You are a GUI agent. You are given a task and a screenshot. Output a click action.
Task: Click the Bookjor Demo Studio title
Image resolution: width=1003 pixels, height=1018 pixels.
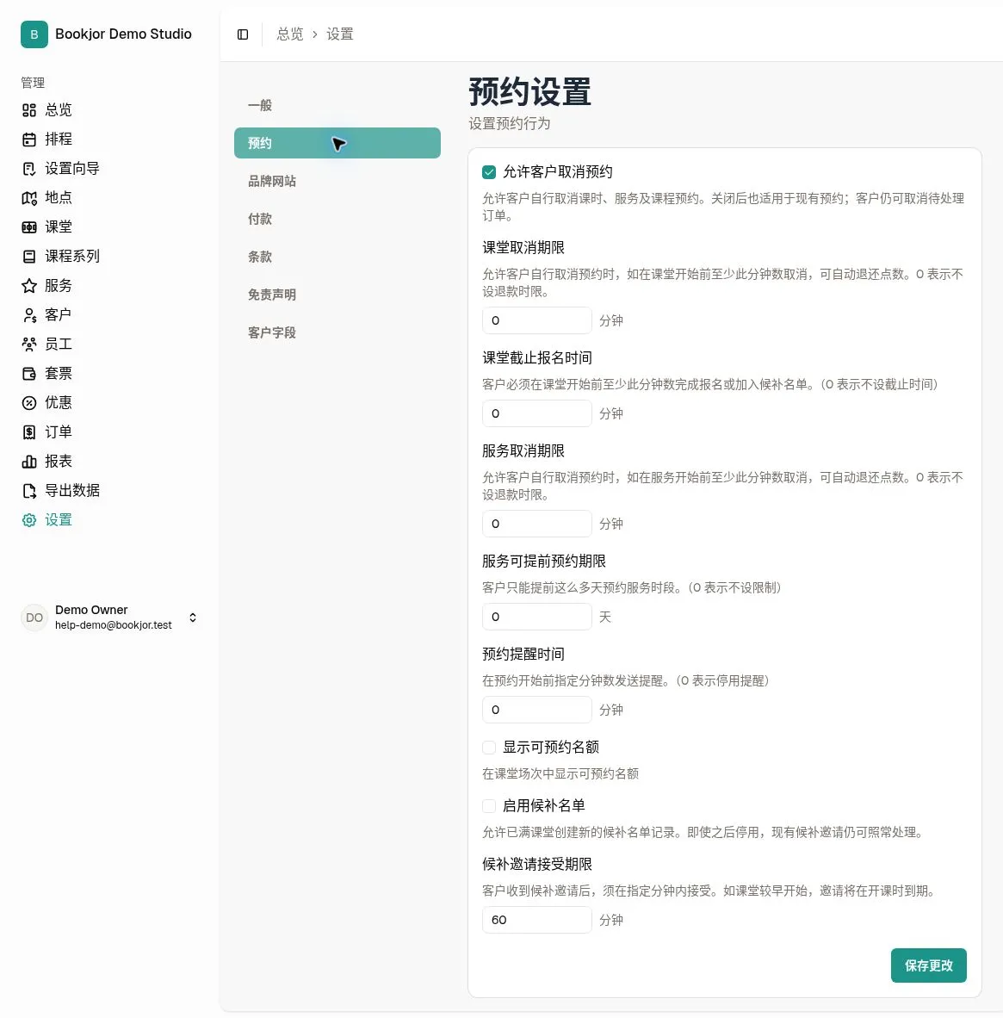point(123,34)
